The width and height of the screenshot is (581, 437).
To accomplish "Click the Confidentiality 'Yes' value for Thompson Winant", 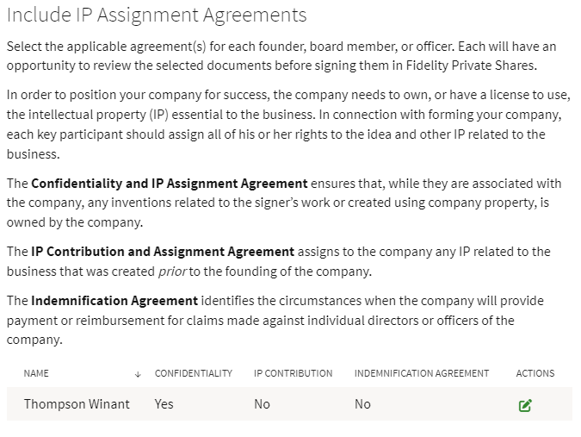I will click(164, 403).
